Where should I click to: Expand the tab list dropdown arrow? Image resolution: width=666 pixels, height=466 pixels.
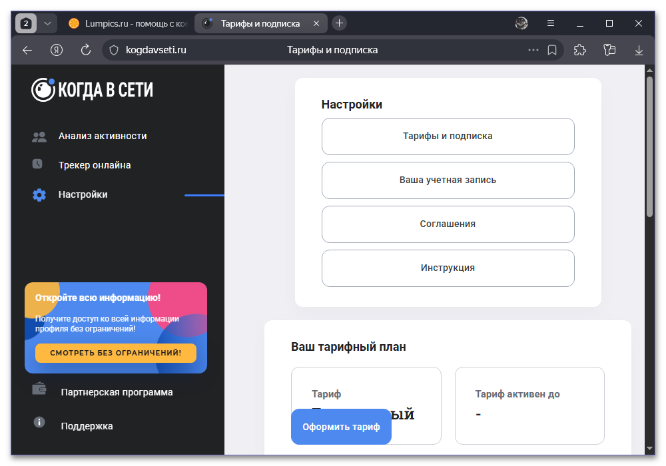[47, 23]
